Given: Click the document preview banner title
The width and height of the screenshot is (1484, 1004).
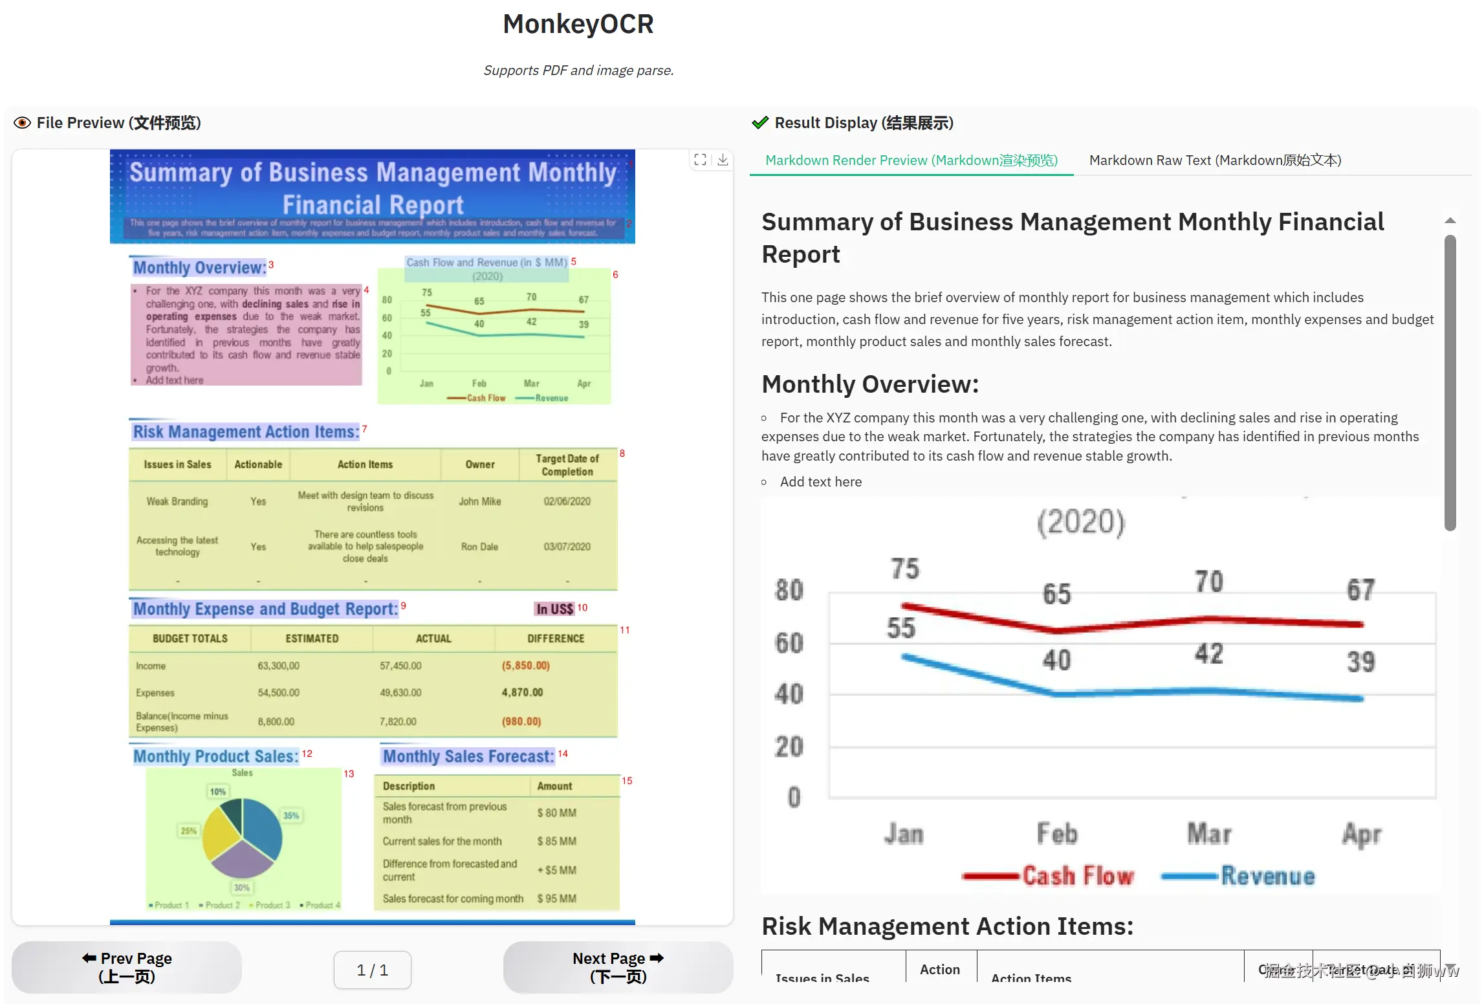Looking at the screenshot, I should [x=373, y=188].
